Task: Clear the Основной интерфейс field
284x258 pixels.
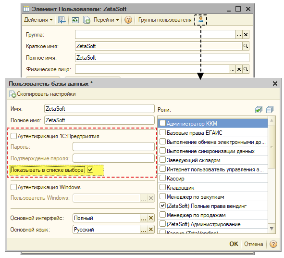Action: [x=151, y=218]
